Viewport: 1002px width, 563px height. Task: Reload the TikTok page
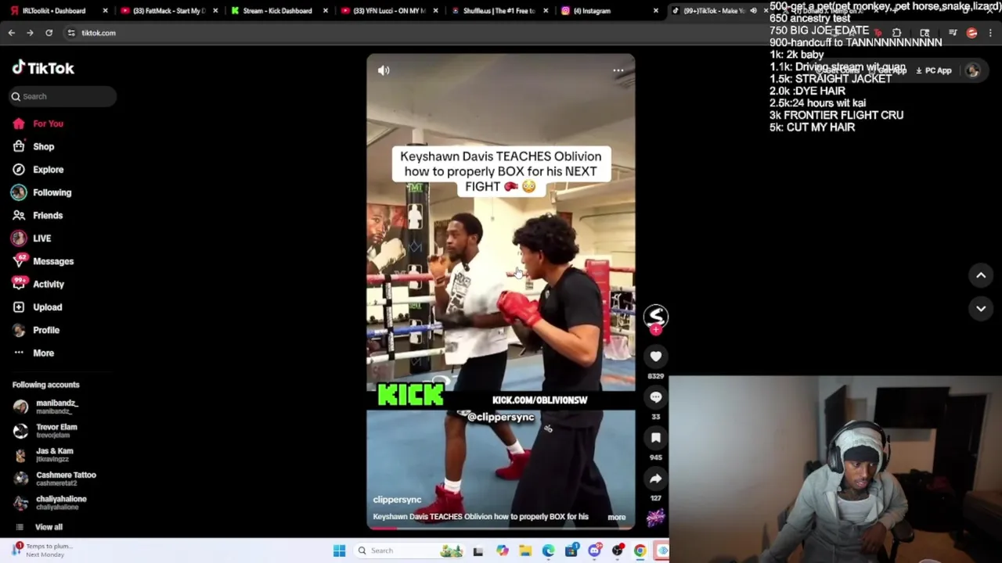pos(49,33)
